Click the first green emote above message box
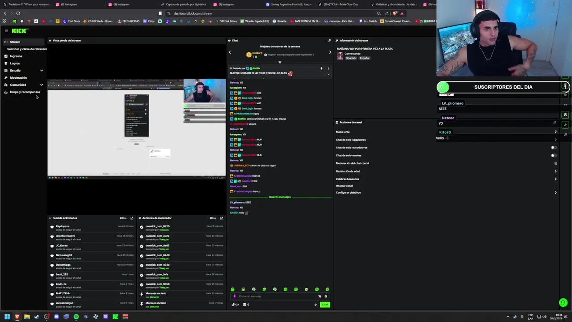 (x=232, y=289)
